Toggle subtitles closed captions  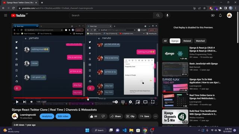coord(123,102)
